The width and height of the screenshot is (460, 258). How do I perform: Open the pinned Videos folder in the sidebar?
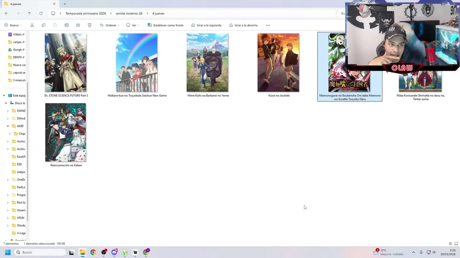pyautogui.click(x=17, y=34)
